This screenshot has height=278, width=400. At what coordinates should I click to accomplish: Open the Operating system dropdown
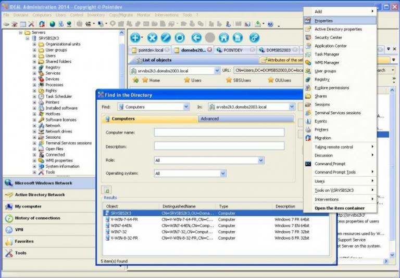coord(223,174)
